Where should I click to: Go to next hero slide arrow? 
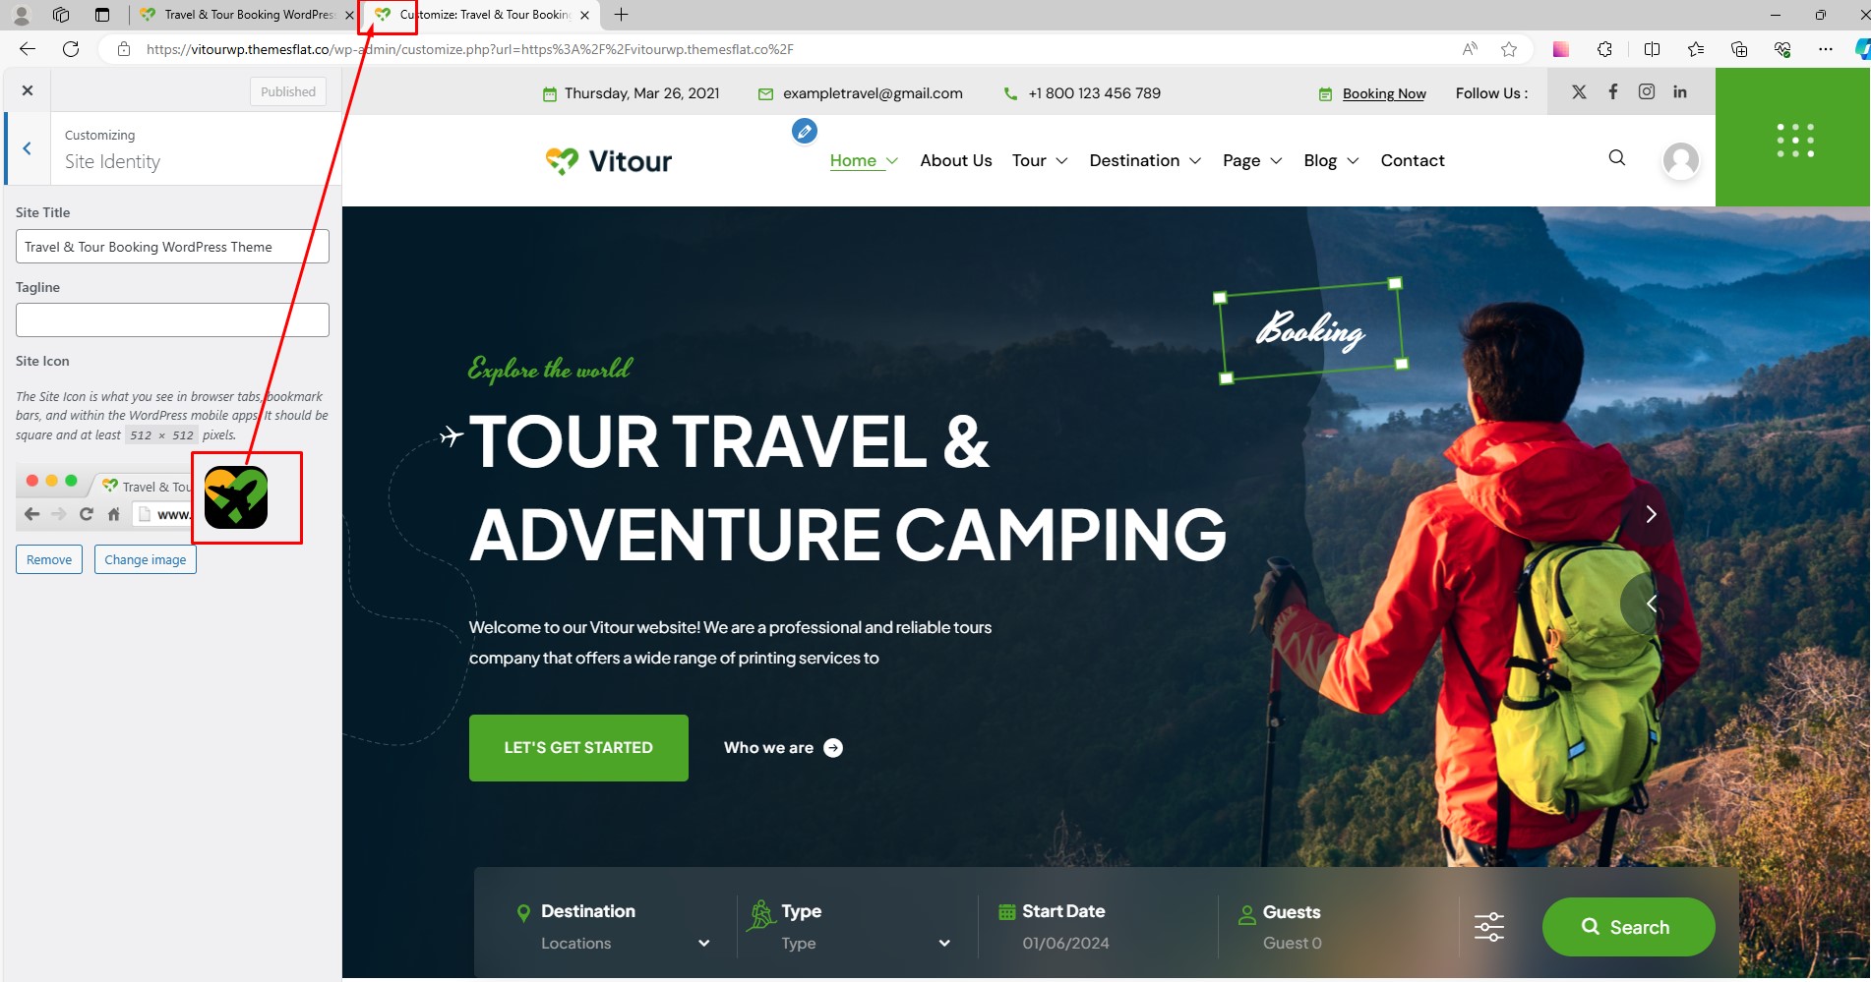click(1651, 514)
